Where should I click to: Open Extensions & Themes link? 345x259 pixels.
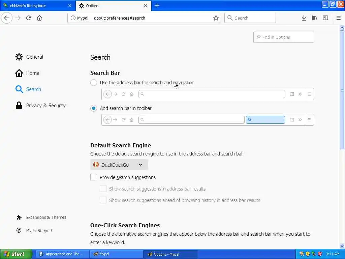coord(41,218)
